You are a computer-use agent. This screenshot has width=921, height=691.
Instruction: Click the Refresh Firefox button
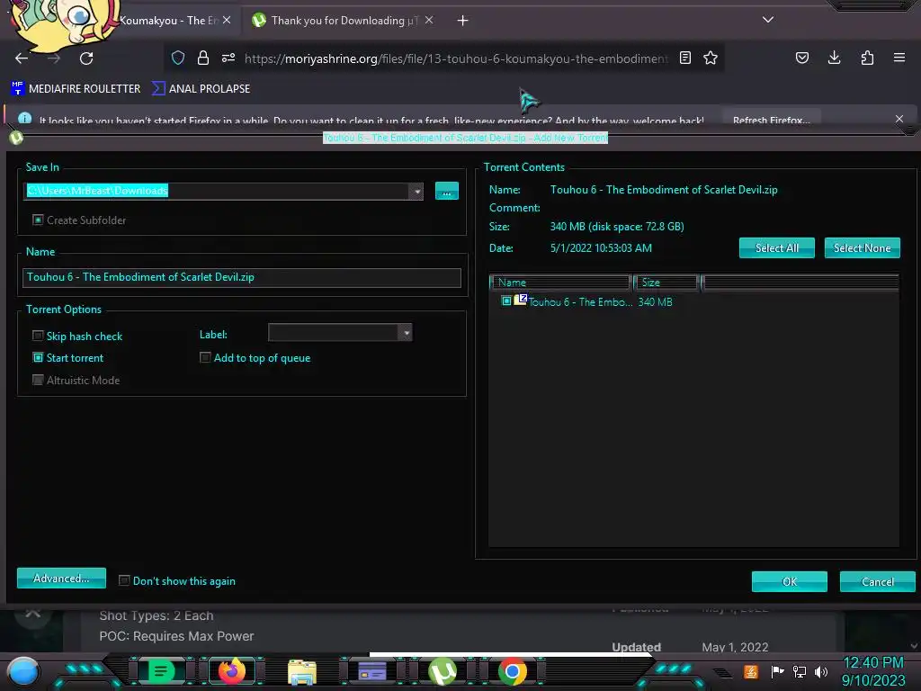[x=771, y=120]
